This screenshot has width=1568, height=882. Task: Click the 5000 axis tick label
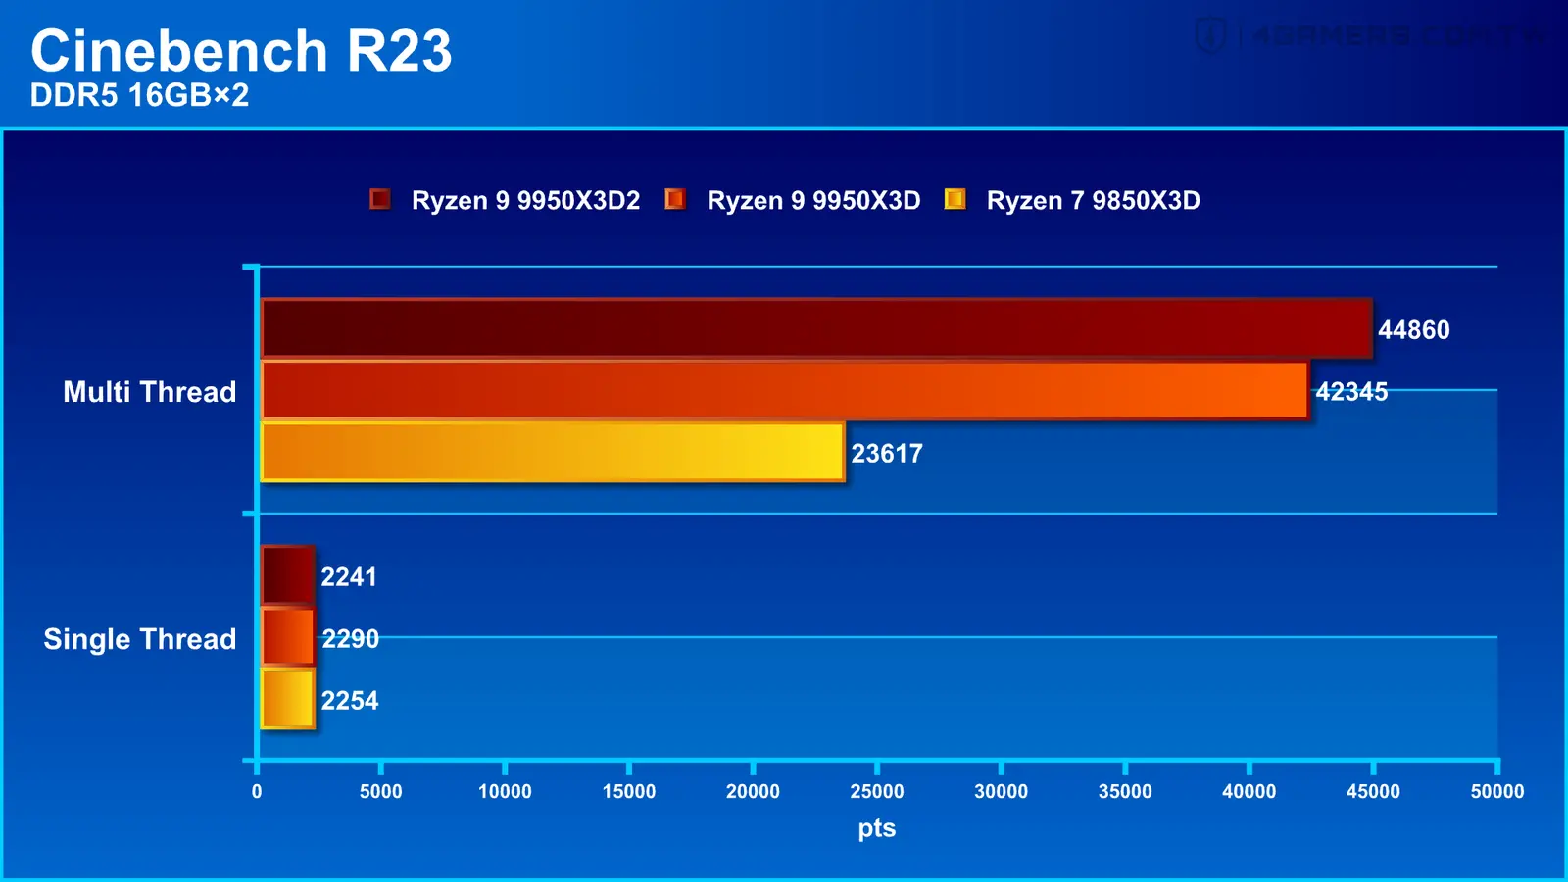pos(380,792)
